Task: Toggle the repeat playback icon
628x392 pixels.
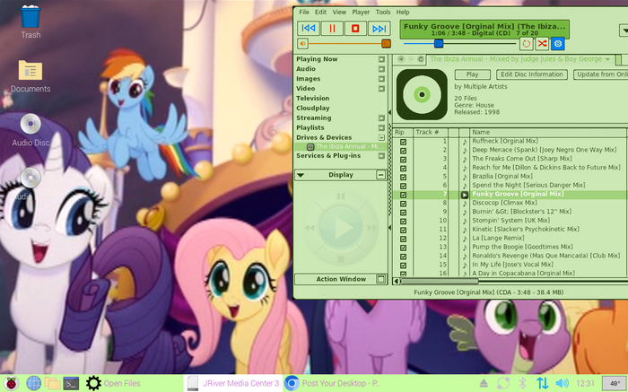Action: [526, 44]
